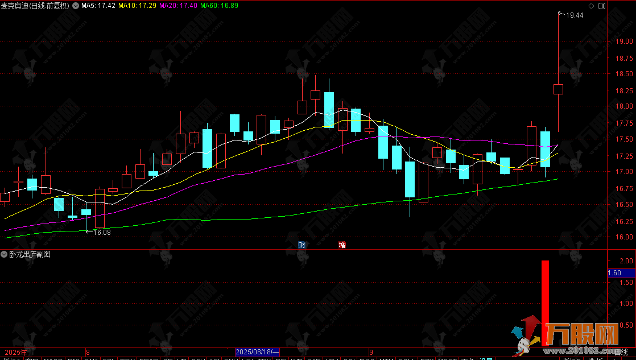Click the latest red candlestick under the 19.44 high

coord(558,89)
